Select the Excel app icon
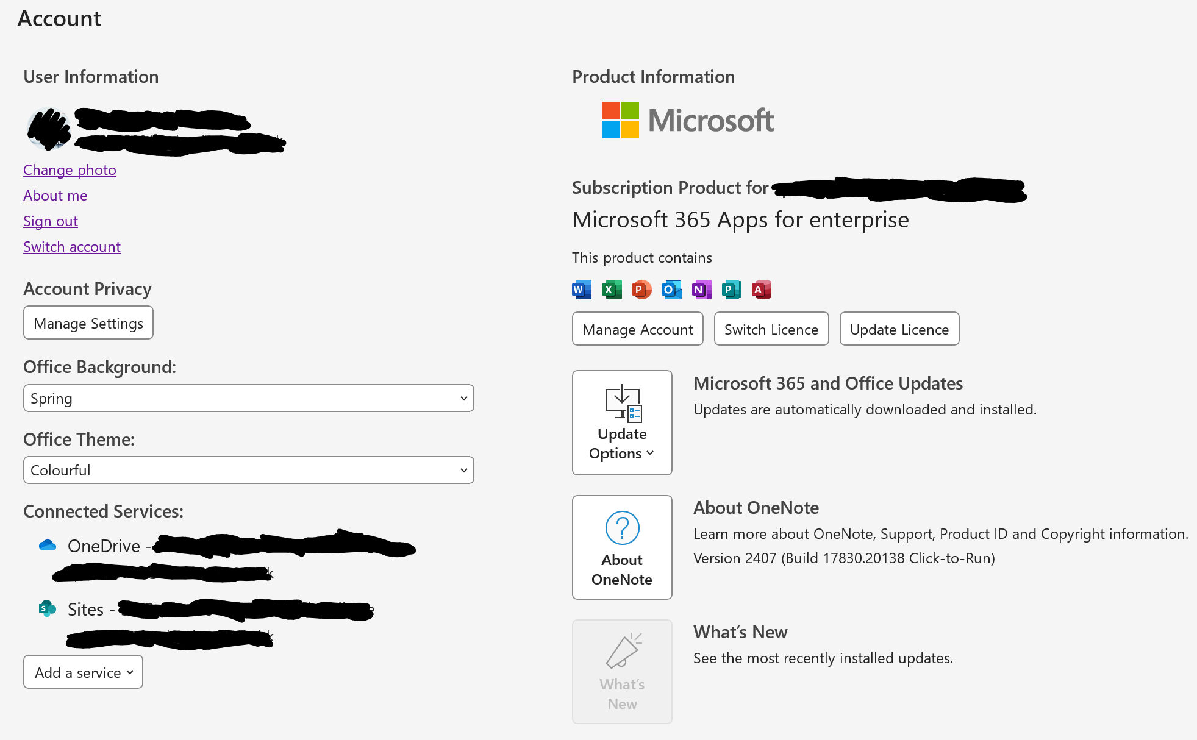This screenshot has height=740, width=1197. [611, 290]
